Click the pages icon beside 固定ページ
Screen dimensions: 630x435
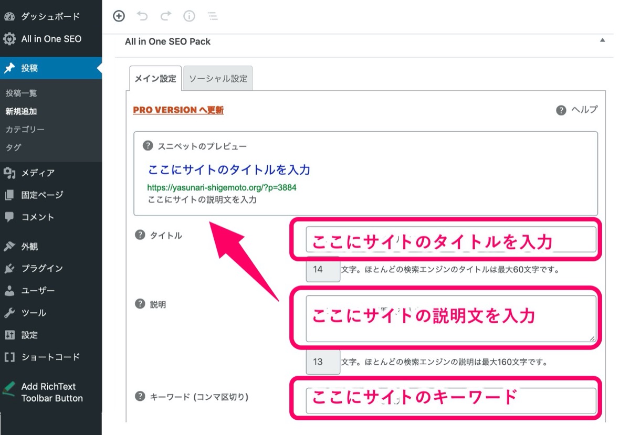[9, 195]
